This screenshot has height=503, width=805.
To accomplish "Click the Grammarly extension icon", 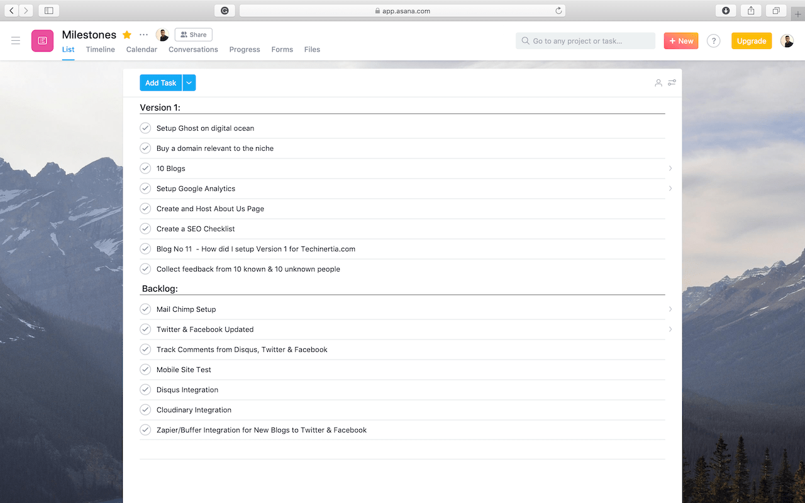I will (x=225, y=11).
